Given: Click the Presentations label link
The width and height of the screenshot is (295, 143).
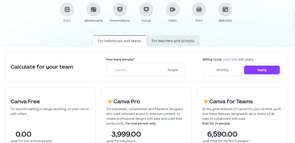Looking at the screenshot, I should coord(120,21).
